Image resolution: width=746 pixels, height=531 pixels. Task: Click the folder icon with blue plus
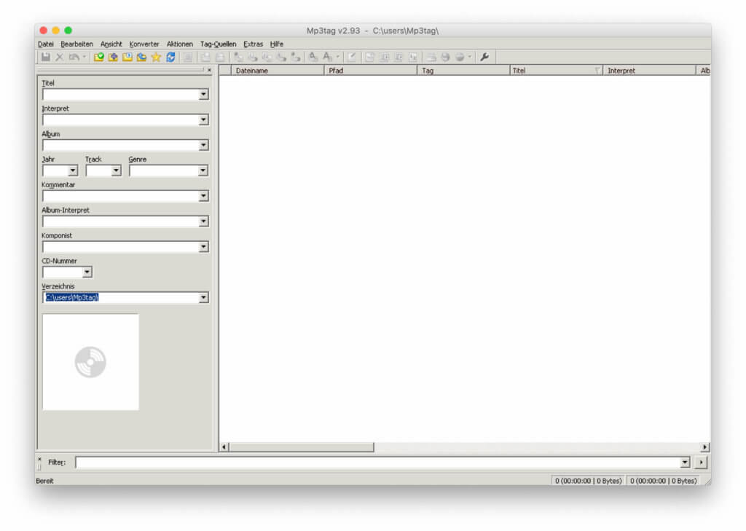(113, 57)
